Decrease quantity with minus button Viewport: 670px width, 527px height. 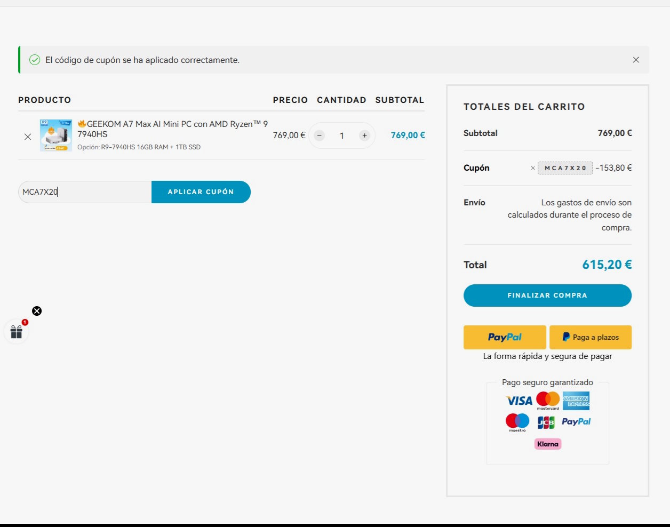319,135
